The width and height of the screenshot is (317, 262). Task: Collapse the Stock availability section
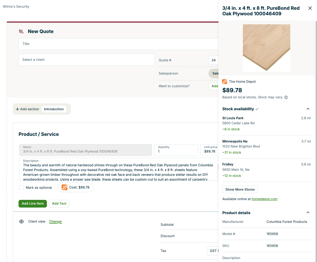[308, 109]
